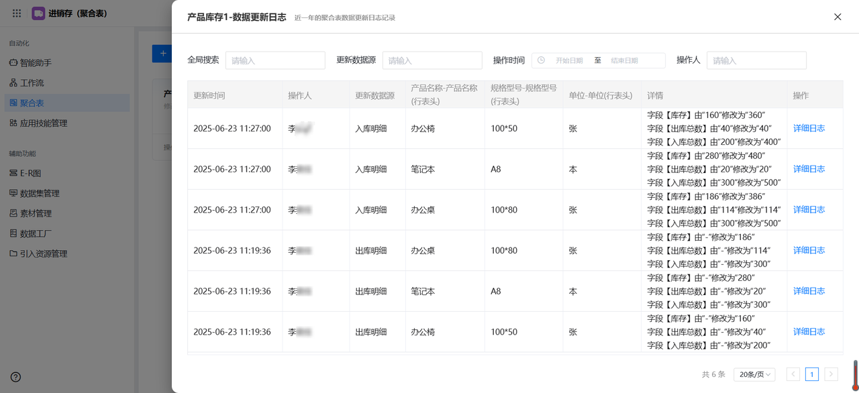This screenshot has width=859, height=393.
Task: Click the help question mark icon
Action: [15, 378]
